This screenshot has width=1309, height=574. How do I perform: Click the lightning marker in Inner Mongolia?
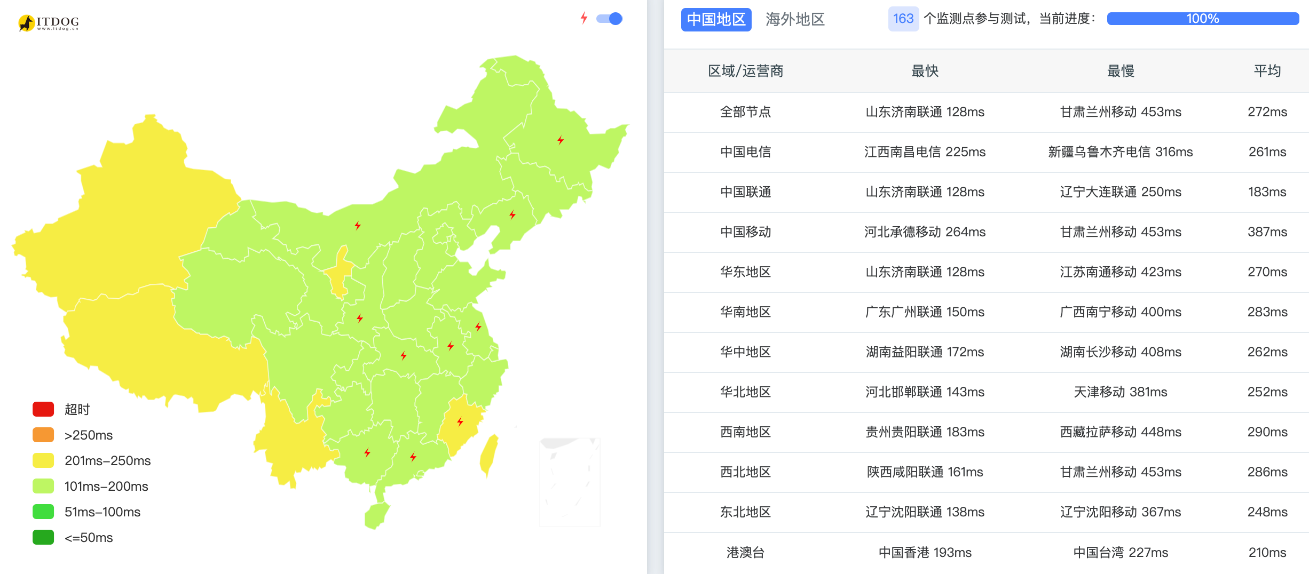[358, 225]
